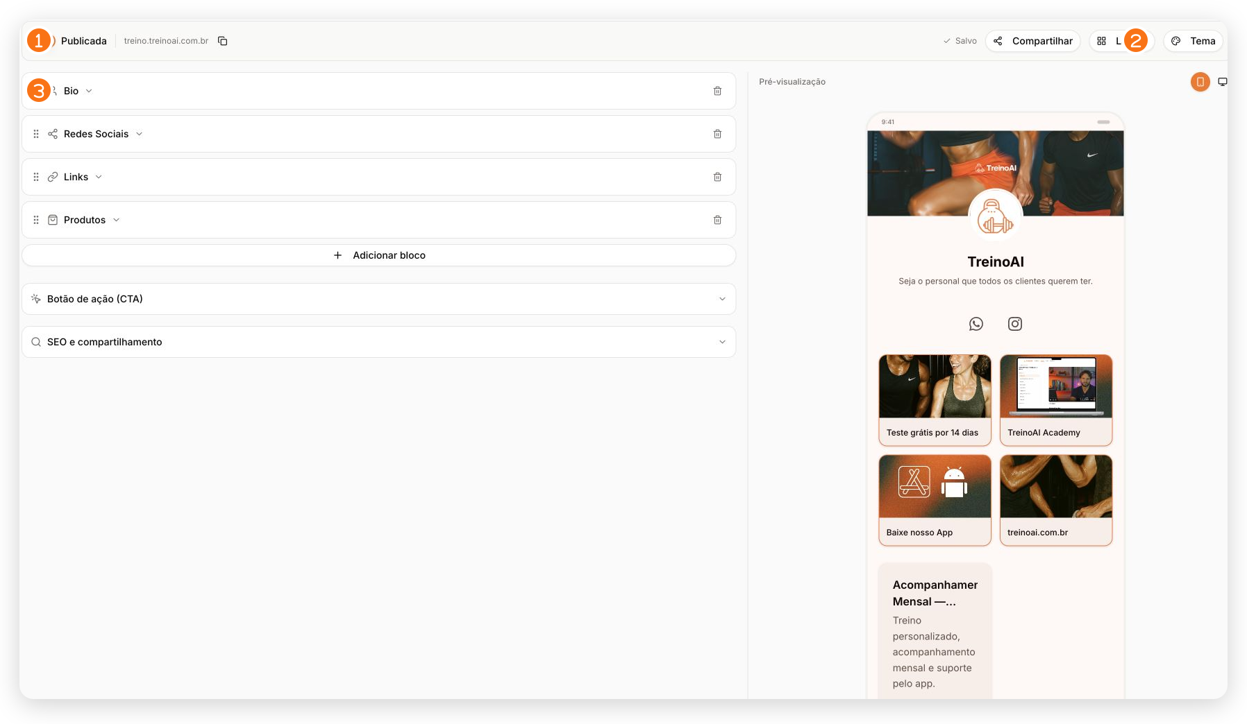Viewport: 1247px width, 724px height.
Task: Click the Salvo saved status
Action: point(960,41)
